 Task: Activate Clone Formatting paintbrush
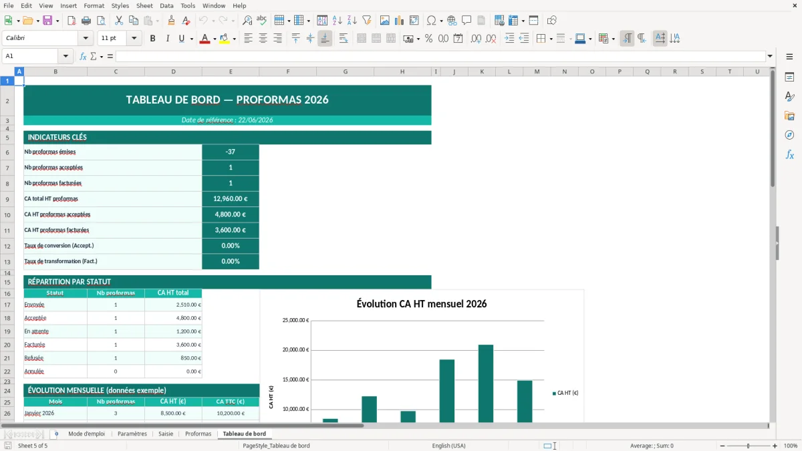pos(171,21)
